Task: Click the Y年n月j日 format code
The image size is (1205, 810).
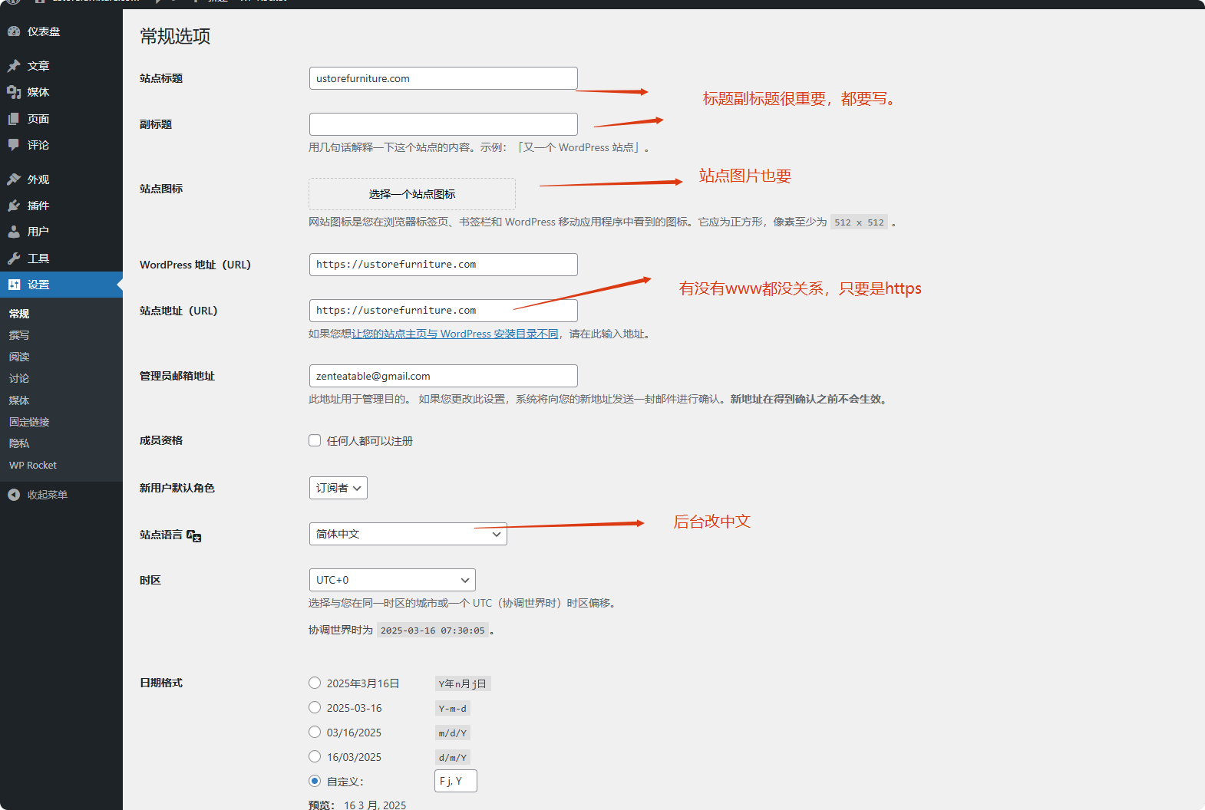Action: click(x=463, y=683)
